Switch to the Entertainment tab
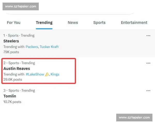 (x=134, y=23)
